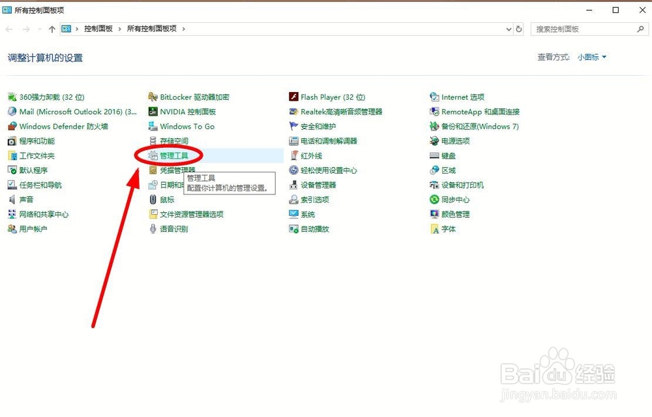Open the 自动播放 icon
The width and height of the screenshot is (652, 417).
click(x=293, y=229)
